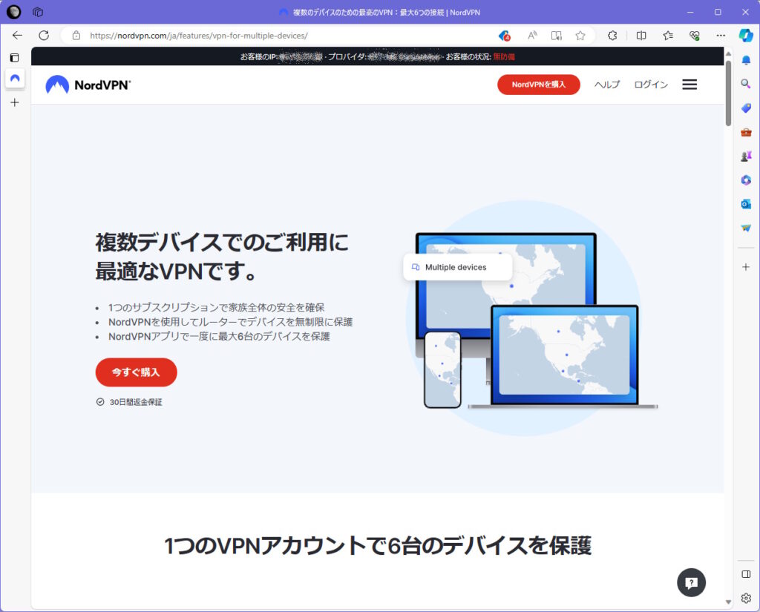Screen dimensions: 760x612
Task: Go to NordVPN home via logo
Action: click(x=88, y=85)
